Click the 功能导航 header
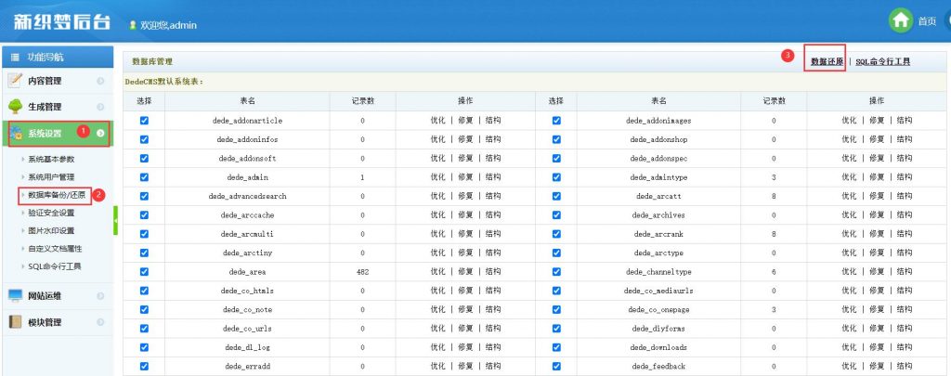Viewport: 951px width, 376px height. point(57,58)
